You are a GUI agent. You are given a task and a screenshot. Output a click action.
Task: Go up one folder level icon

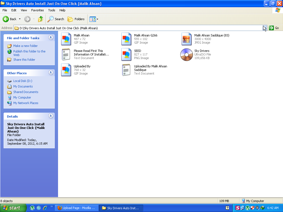pyautogui.click(x=41, y=19)
